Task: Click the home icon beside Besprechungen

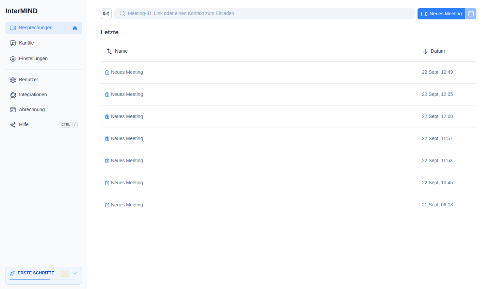Action: [75, 28]
